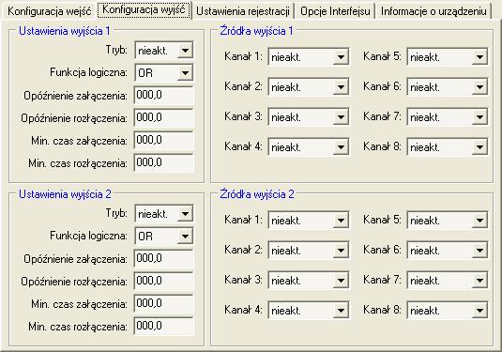Expand Kanał 2 dropdown in Źródła wyjścia 2
Viewport: 502px width, 352px height.
coord(309,250)
